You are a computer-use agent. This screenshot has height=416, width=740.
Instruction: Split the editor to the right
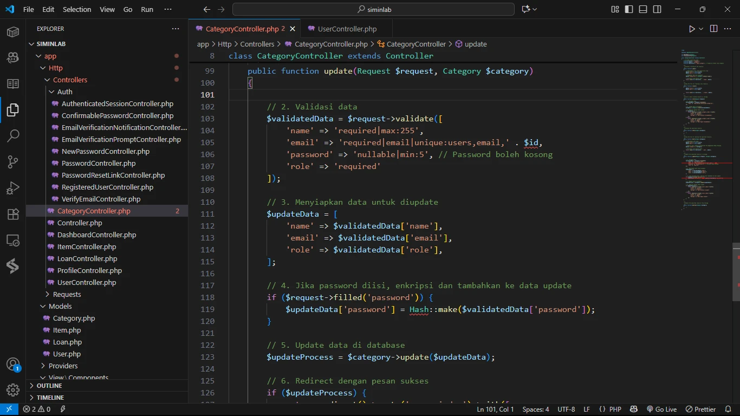pos(713,29)
